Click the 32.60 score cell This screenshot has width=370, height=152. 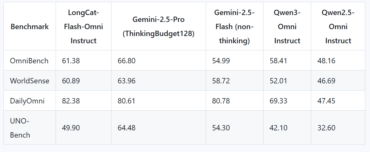click(326, 128)
